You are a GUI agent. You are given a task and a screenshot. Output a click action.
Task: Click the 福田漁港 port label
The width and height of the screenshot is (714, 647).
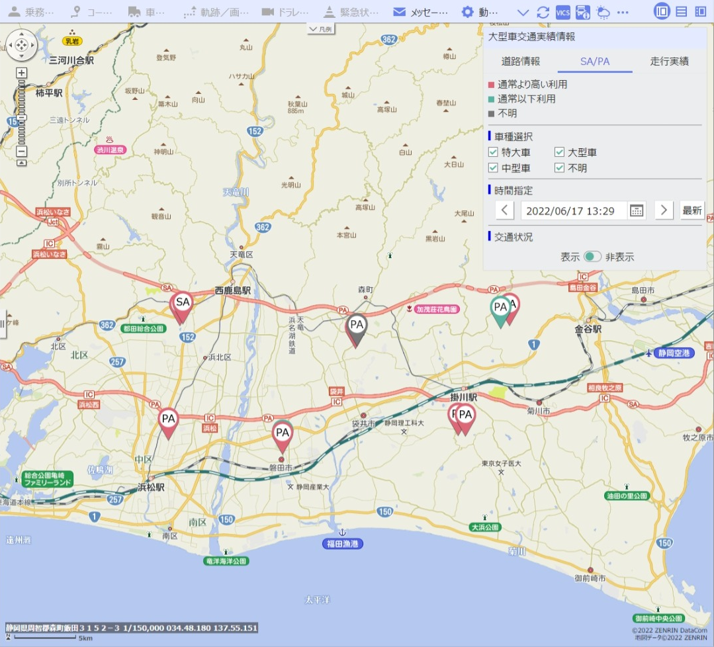click(x=342, y=544)
